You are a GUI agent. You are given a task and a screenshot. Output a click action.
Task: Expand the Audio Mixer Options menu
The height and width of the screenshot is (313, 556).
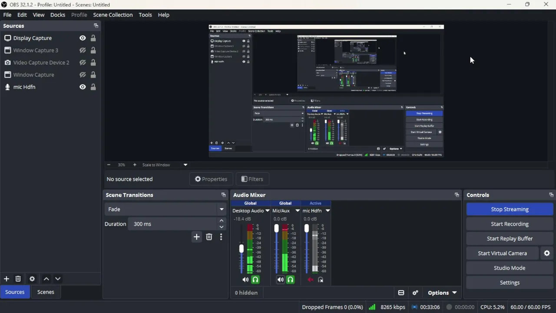click(442, 293)
